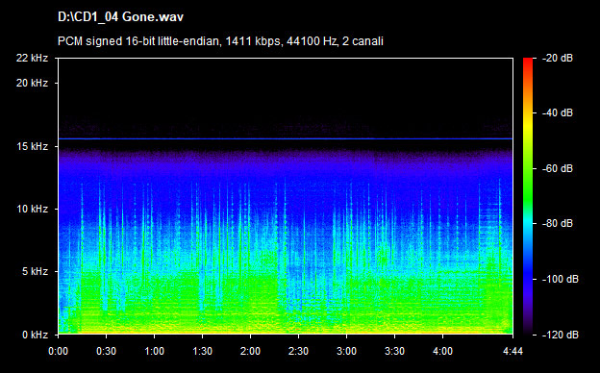Click the 4:44 end time label
Screen dimensions: 600x373
[x=512, y=351]
